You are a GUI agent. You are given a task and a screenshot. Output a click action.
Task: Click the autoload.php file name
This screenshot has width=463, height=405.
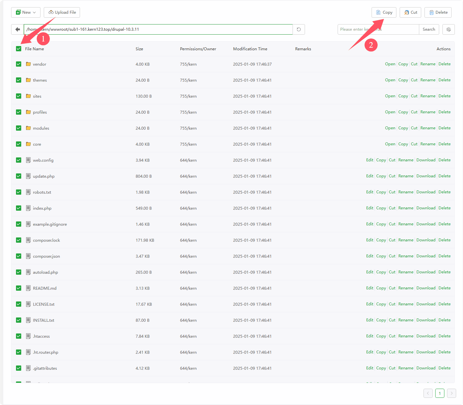point(45,272)
